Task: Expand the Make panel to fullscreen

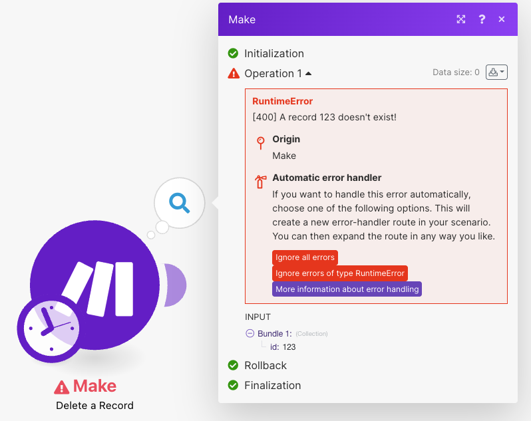Action: [461, 19]
